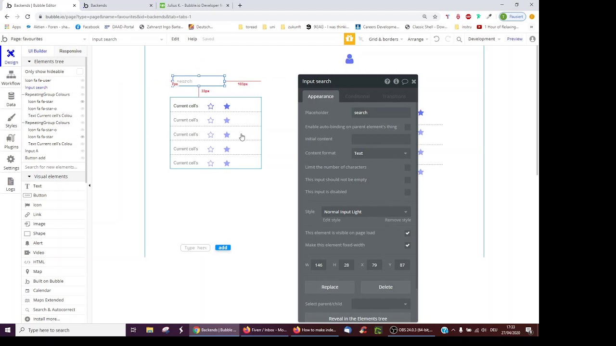
Task: Collapse the Elements tree section
Action: pyautogui.click(x=29, y=62)
